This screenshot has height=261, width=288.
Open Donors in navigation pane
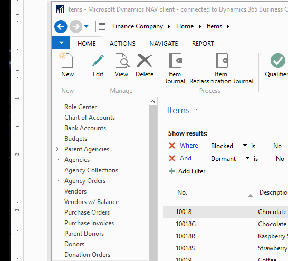[x=74, y=244]
